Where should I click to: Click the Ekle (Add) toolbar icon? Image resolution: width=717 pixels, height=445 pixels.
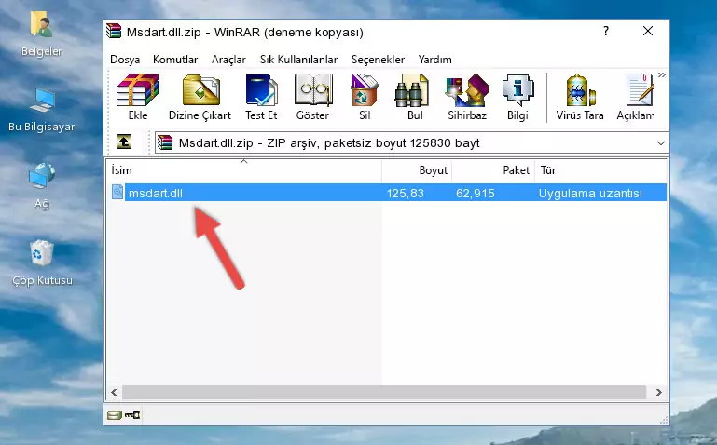pyautogui.click(x=138, y=97)
